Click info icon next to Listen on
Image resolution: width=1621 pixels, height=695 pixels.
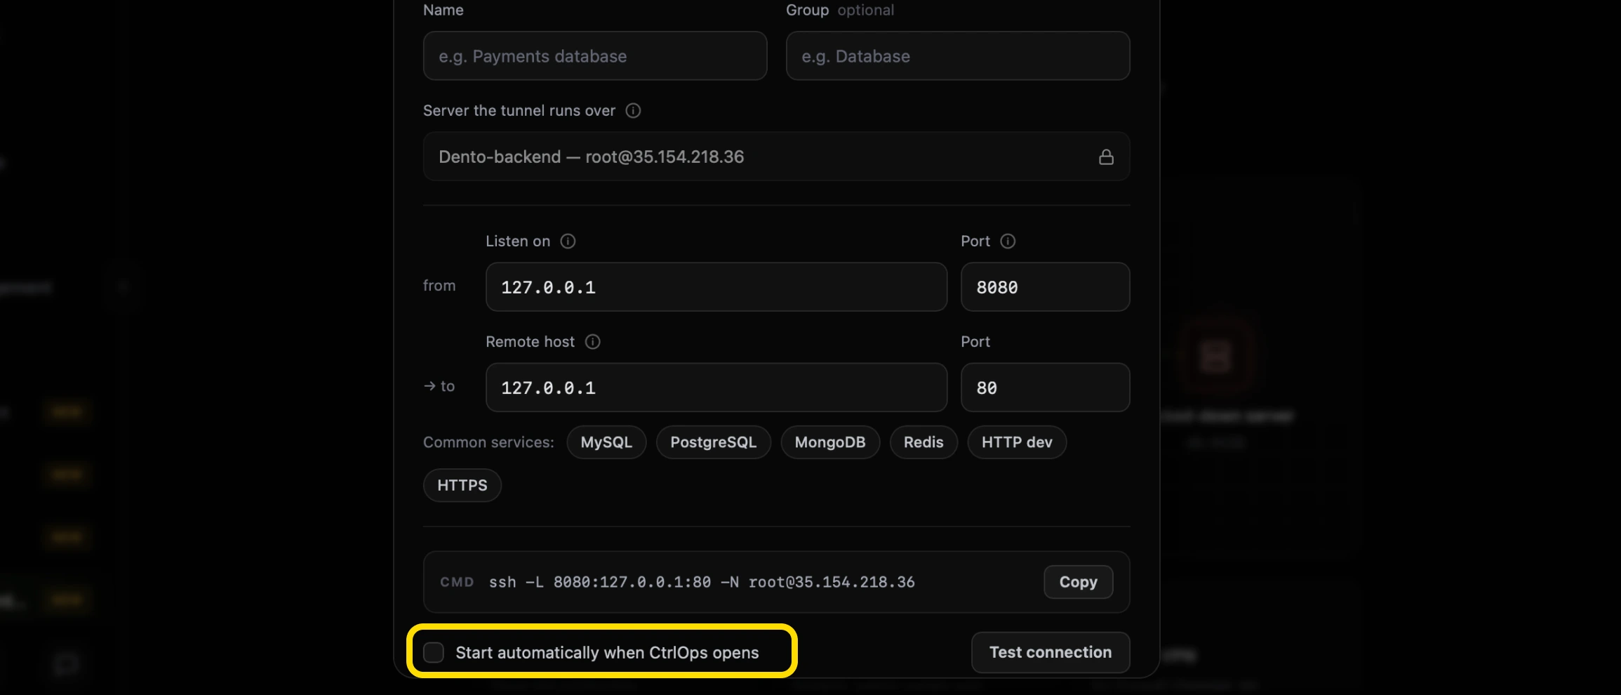[568, 241]
